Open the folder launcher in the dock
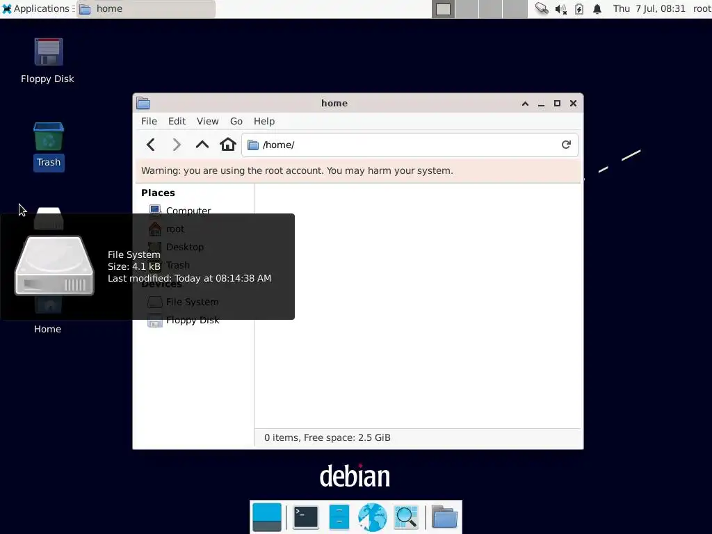 click(444, 517)
